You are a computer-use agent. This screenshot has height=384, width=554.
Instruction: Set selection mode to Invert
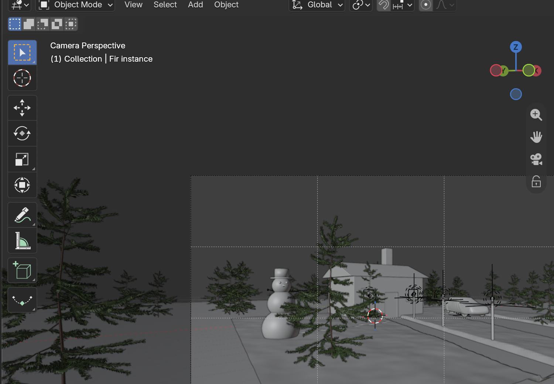[57, 24]
